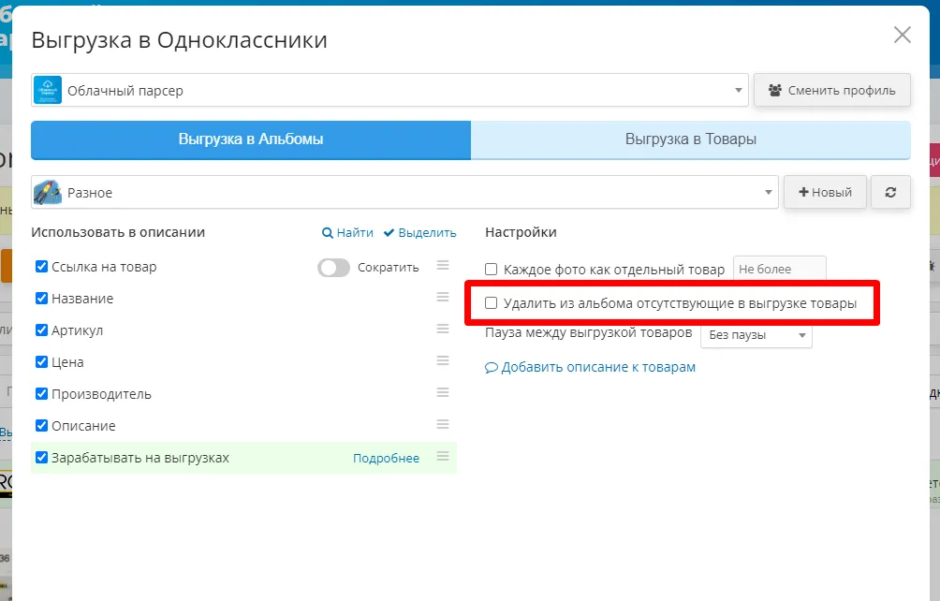The image size is (940, 601).
Task: Create a new album with Новый button
Action: point(825,192)
